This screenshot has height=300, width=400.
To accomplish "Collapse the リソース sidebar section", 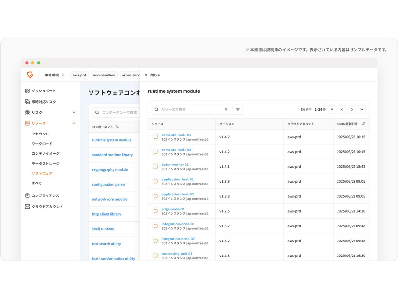I will pyautogui.click(x=74, y=123).
